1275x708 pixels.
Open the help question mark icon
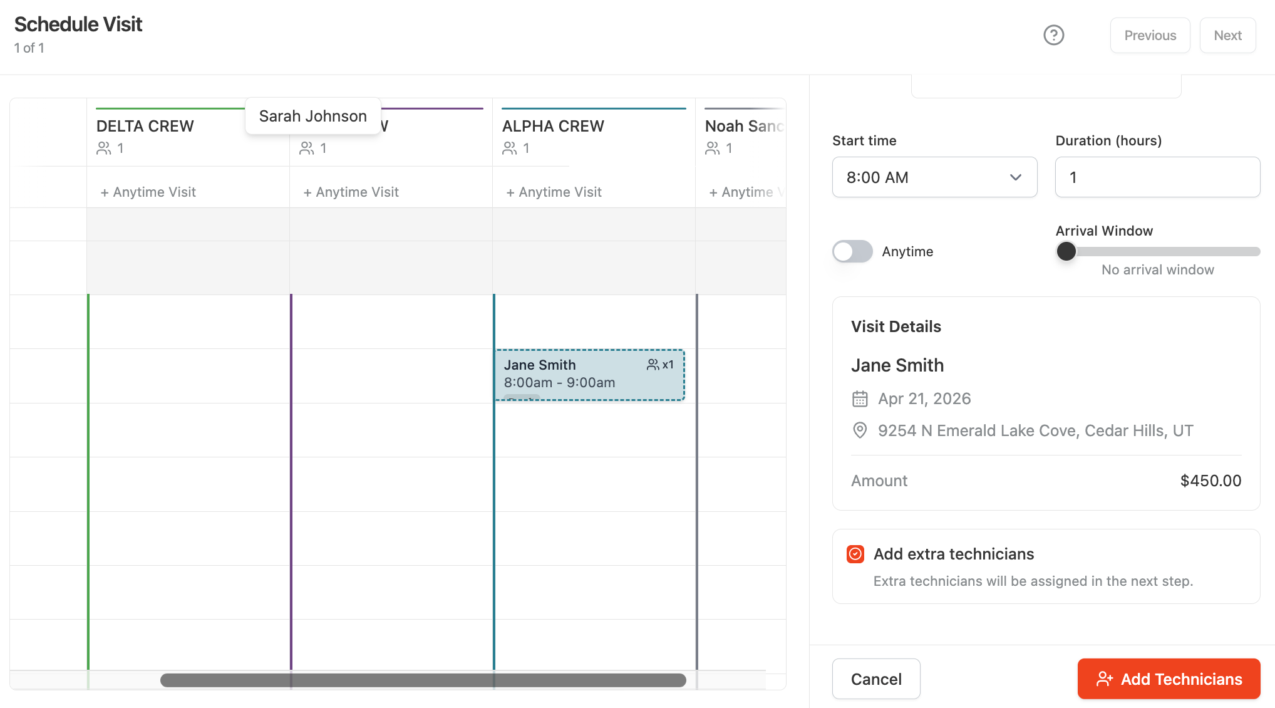click(1053, 35)
